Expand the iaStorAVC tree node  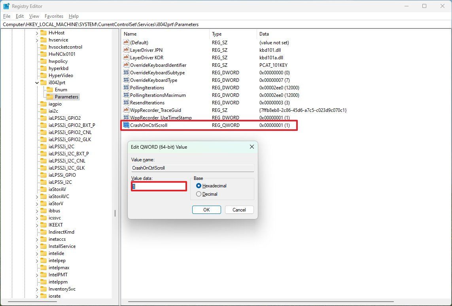pos(37,196)
